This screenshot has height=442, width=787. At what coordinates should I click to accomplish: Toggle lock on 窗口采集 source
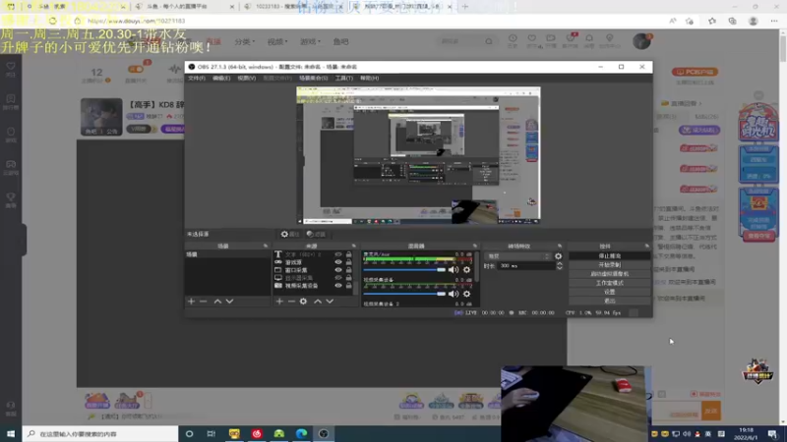(349, 269)
